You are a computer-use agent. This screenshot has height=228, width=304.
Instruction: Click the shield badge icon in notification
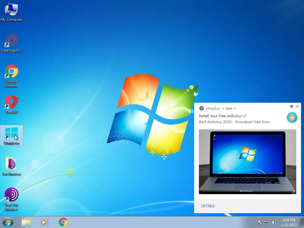pos(292,118)
